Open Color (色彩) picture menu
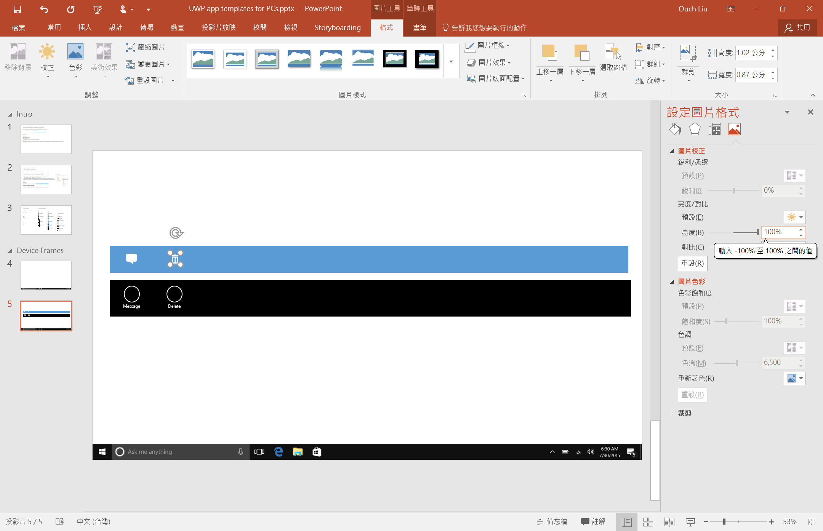The height and width of the screenshot is (531, 823). click(75, 60)
